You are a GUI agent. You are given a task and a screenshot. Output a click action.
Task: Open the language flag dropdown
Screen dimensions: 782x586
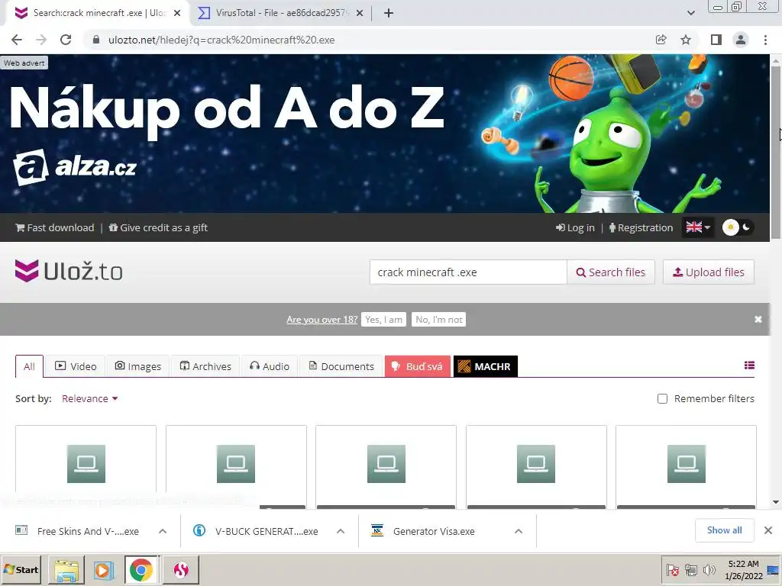698,227
